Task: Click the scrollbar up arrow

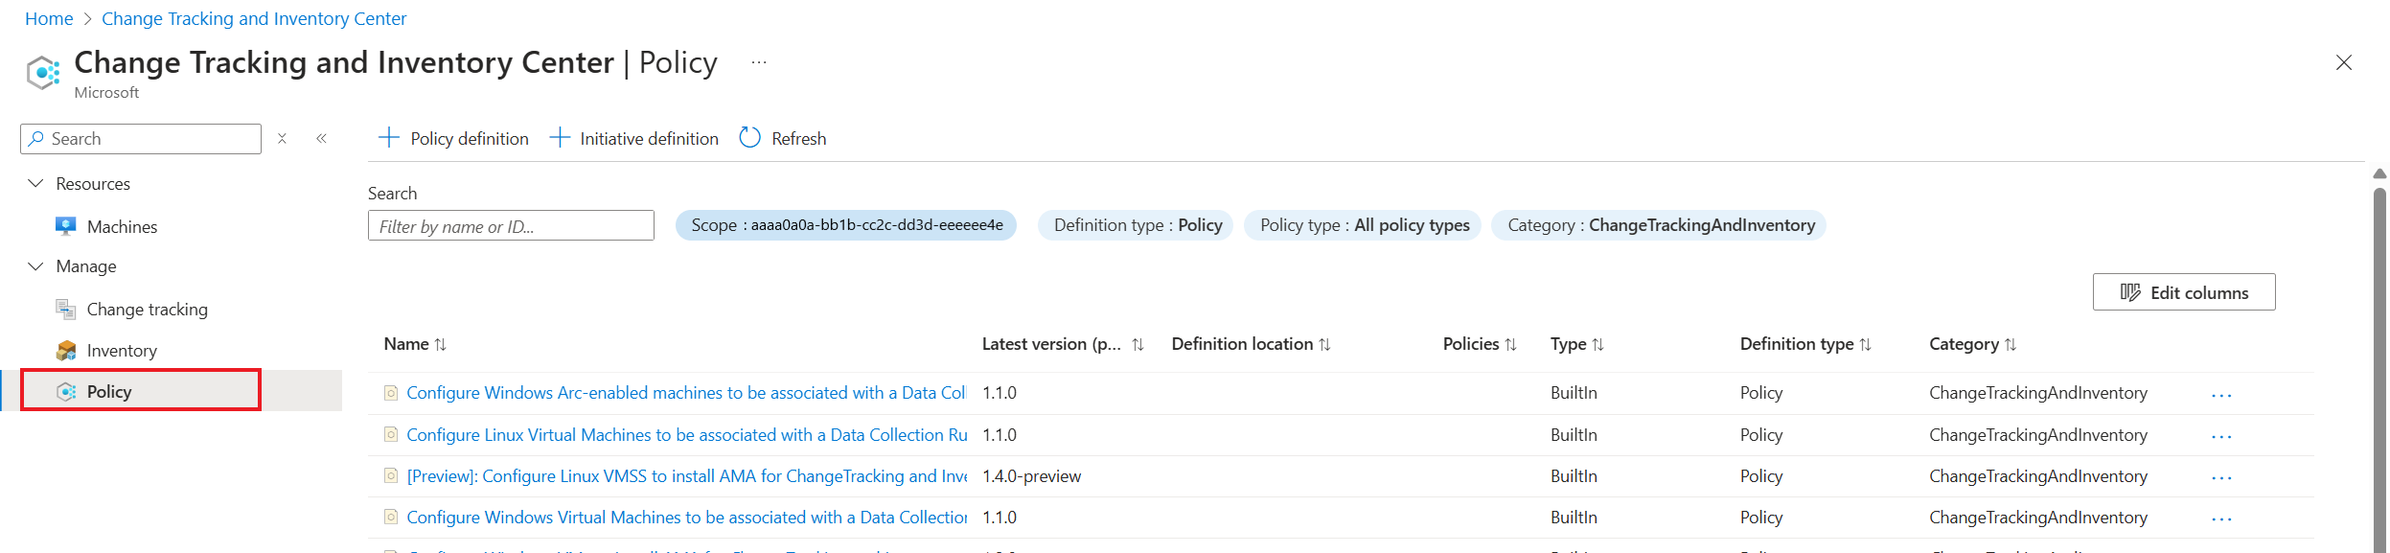Action: pyautogui.click(x=2379, y=173)
